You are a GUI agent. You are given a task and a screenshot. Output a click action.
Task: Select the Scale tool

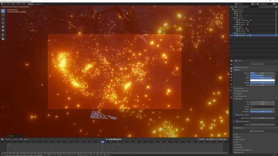click(x=3, y=26)
